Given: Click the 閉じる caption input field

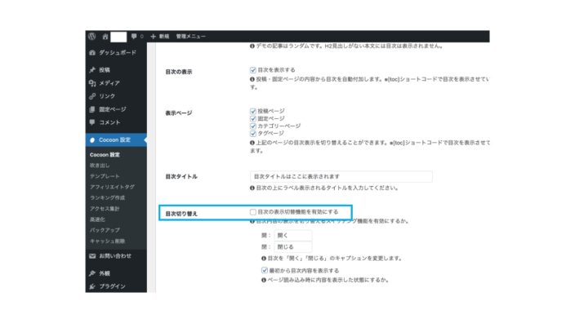Looking at the screenshot, I should click(293, 247).
